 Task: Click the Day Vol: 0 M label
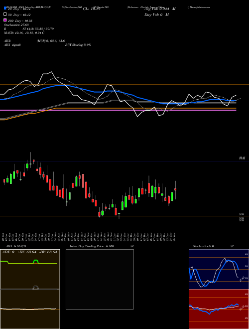click(156, 14)
